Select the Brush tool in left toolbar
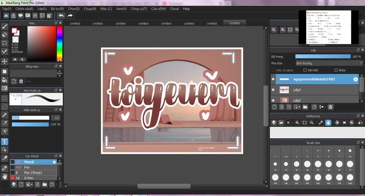Image resolution: width=365 pixels, height=196 pixels. point(4,26)
